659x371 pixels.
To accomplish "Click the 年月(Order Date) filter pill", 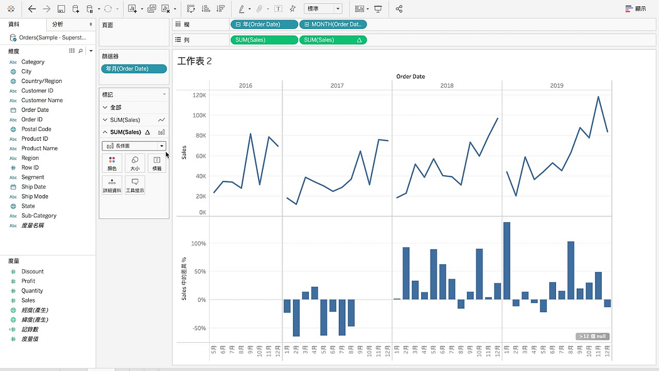I will [x=134, y=69].
